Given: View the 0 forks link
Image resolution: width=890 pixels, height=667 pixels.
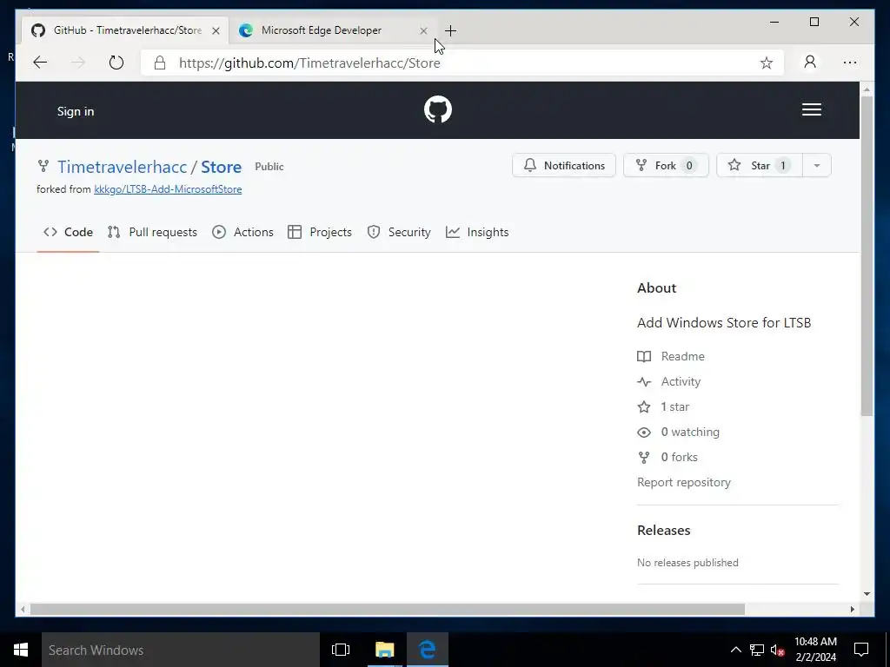Looking at the screenshot, I should 667,457.
